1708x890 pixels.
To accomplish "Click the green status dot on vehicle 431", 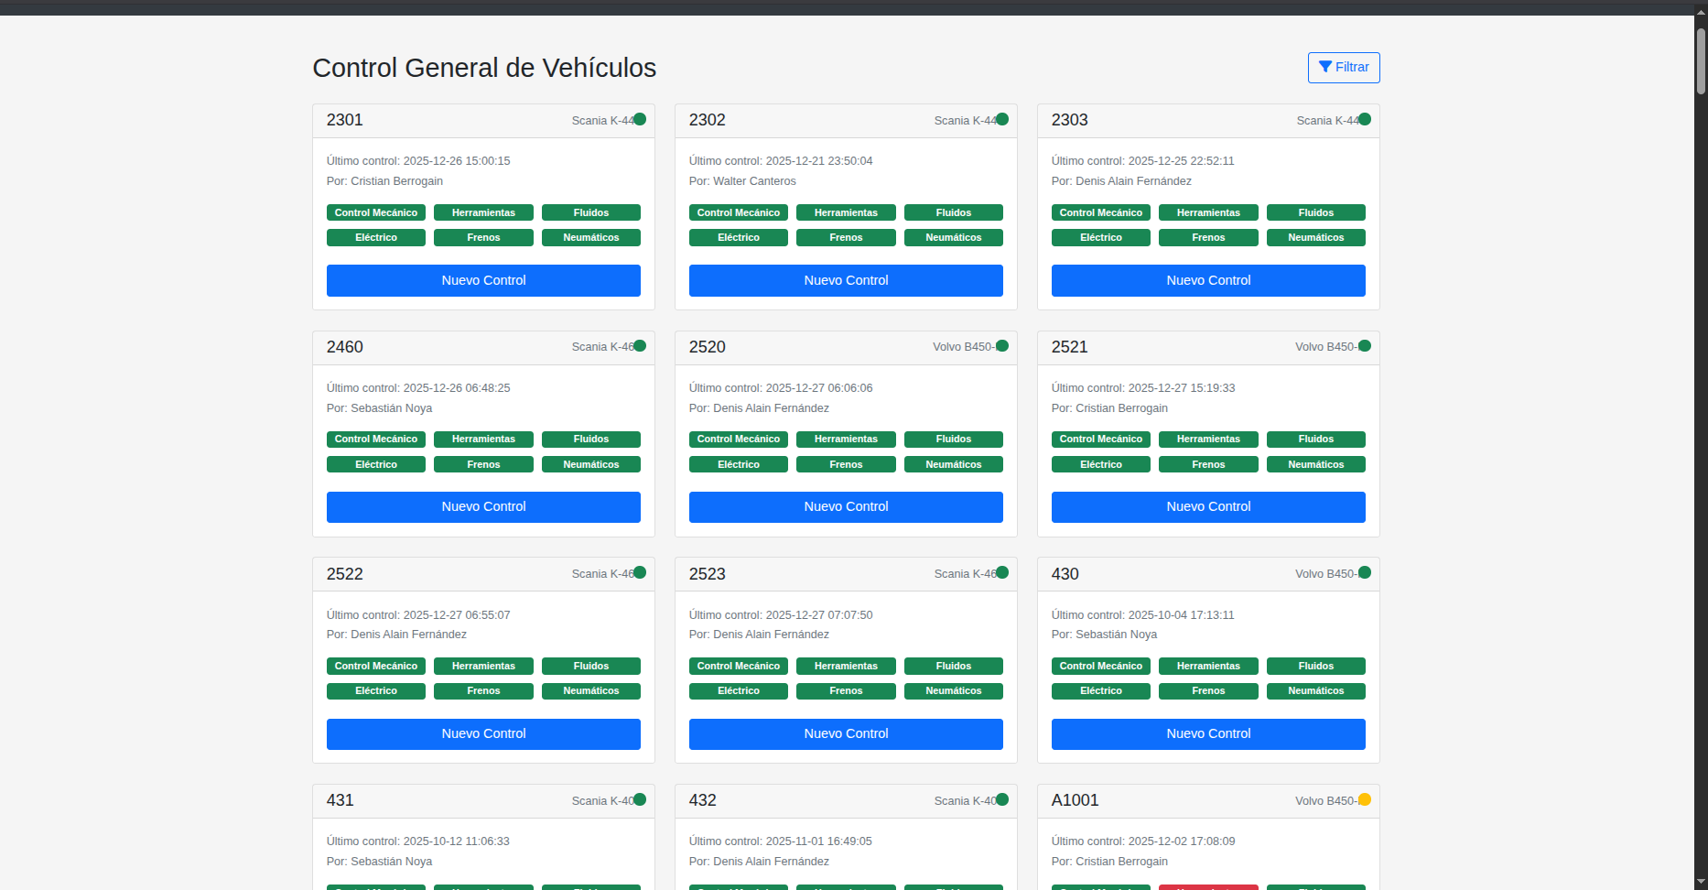I will click(640, 799).
